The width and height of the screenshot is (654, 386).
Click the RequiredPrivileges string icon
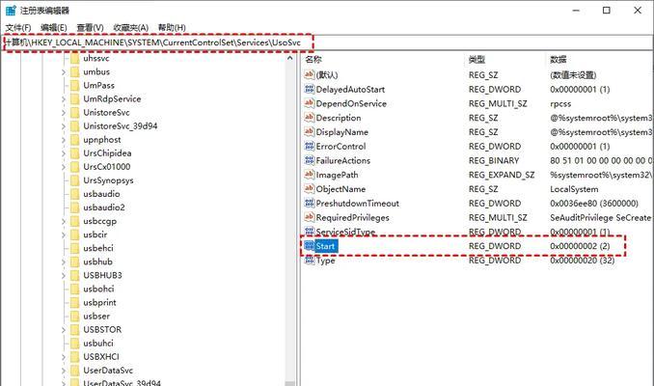click(309, 217)
